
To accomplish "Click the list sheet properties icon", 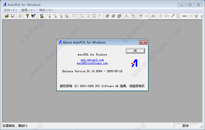I will tap(178, 16).
